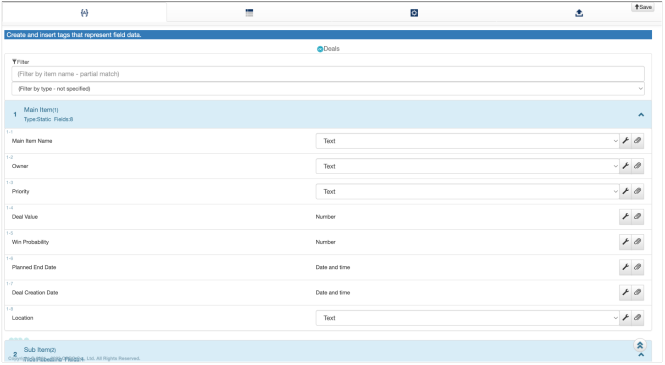Click the paperclip icon for Priority row

coord(637,191)
